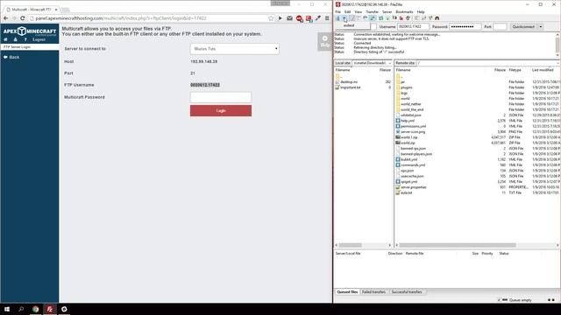Sort remote list by Last modified column

(x=543, y=70)
